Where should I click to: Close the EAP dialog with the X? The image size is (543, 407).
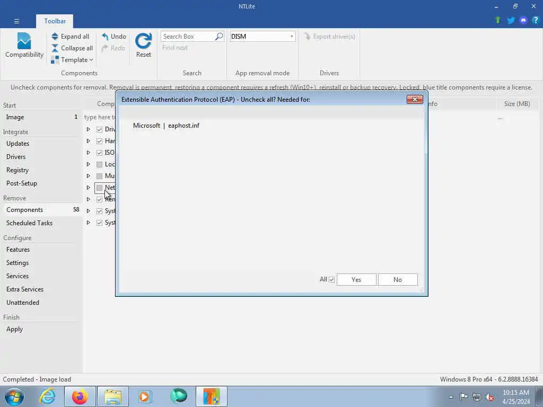click(x=415, y=99)
